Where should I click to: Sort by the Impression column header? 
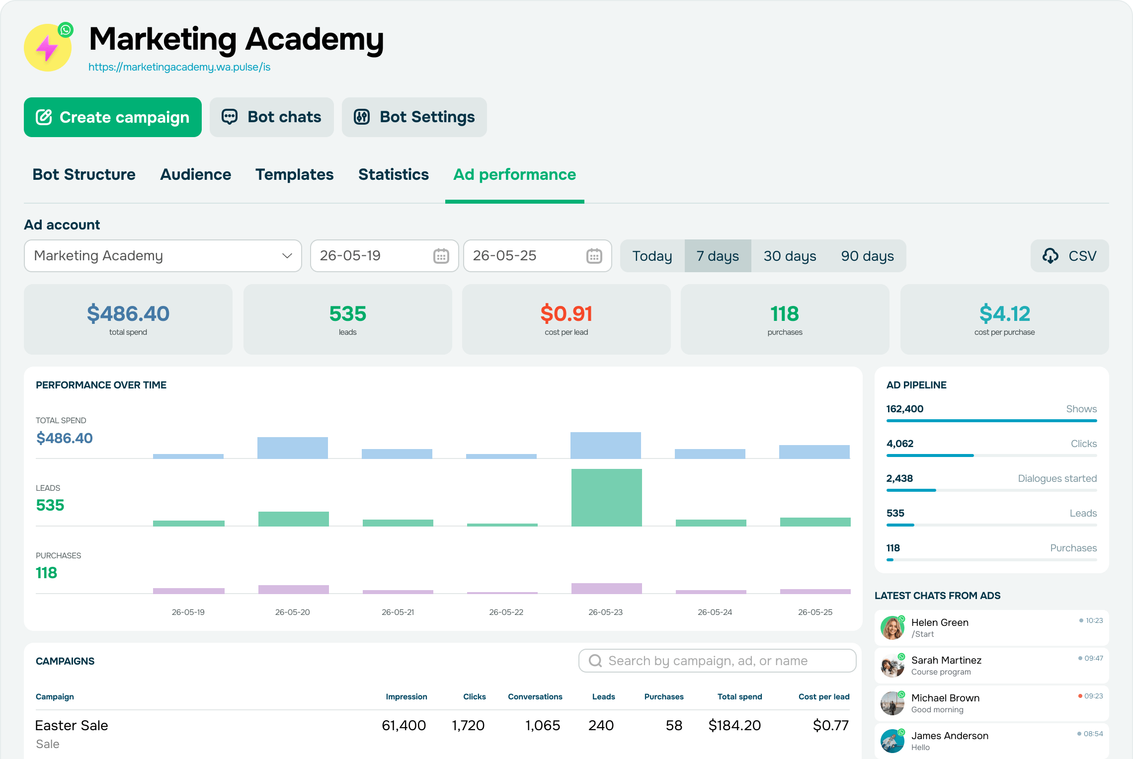tap(406, 697)
